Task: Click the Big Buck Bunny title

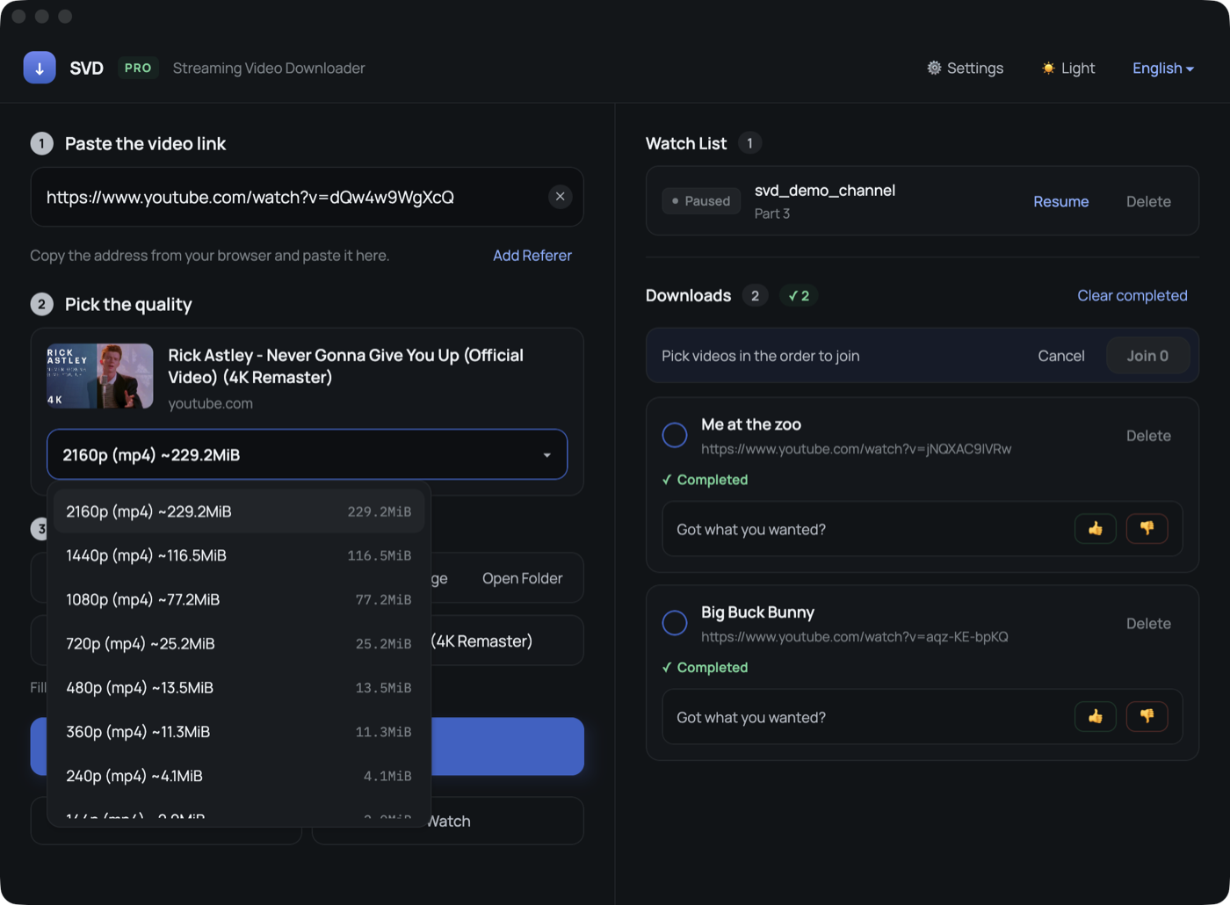Action: pos(757,612)
